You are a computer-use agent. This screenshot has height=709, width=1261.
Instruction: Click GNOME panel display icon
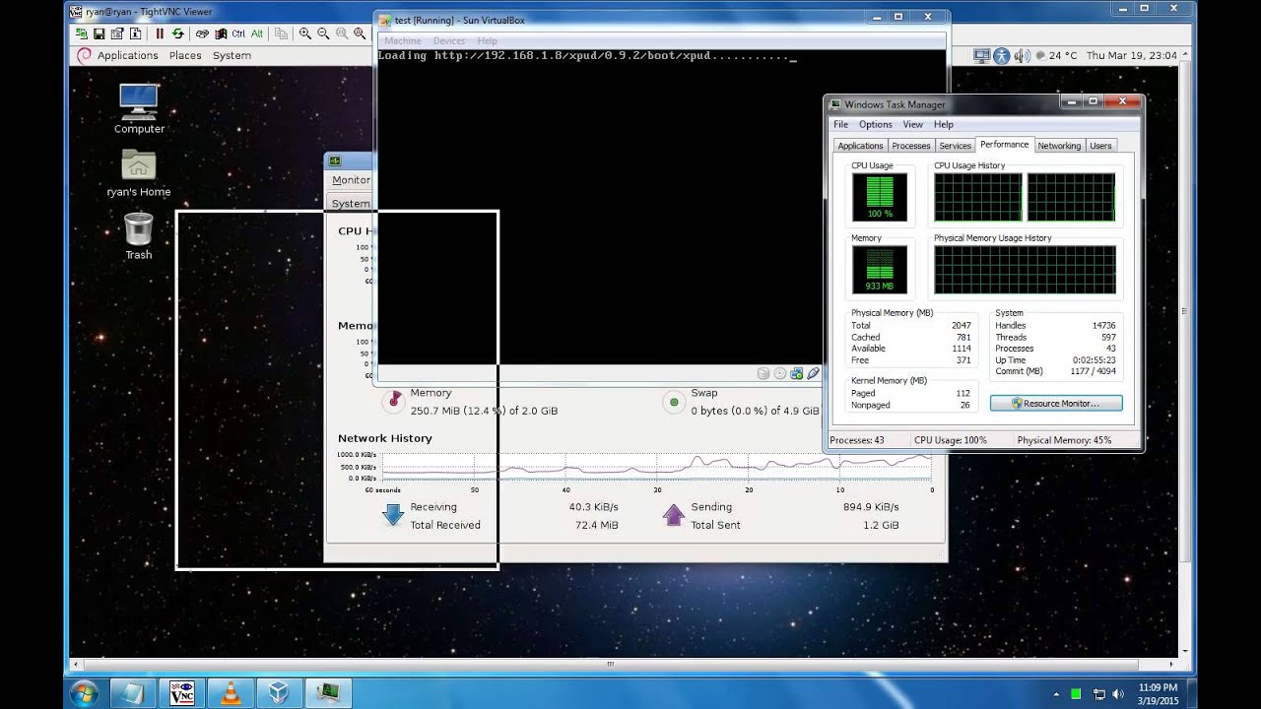tap(981, 55)
